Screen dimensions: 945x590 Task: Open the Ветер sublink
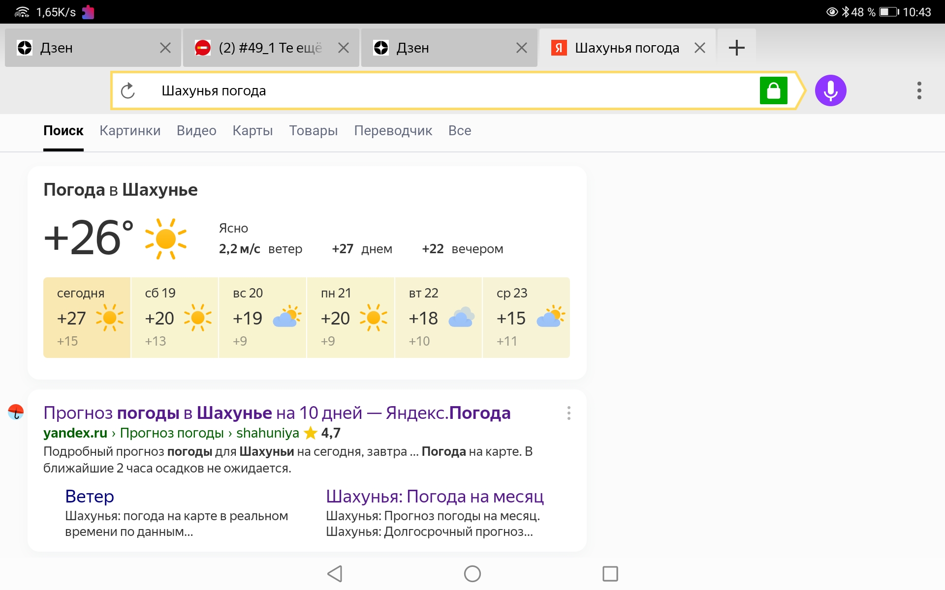point(90,496)
